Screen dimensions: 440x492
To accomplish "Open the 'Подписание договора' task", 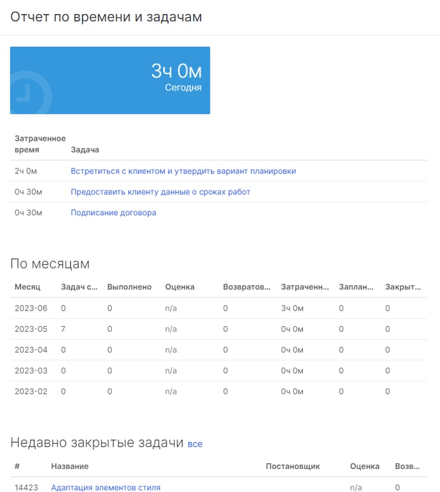I will click(113, 213).
